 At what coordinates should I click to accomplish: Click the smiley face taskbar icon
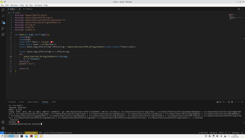(x=41, y=136)
